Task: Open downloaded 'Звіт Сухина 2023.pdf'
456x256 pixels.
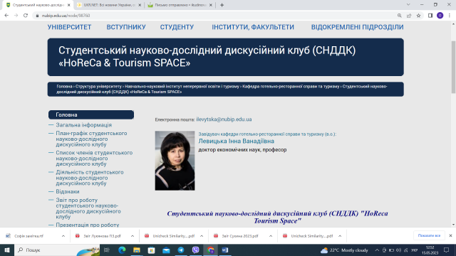Action: click(x=239, y=236)
